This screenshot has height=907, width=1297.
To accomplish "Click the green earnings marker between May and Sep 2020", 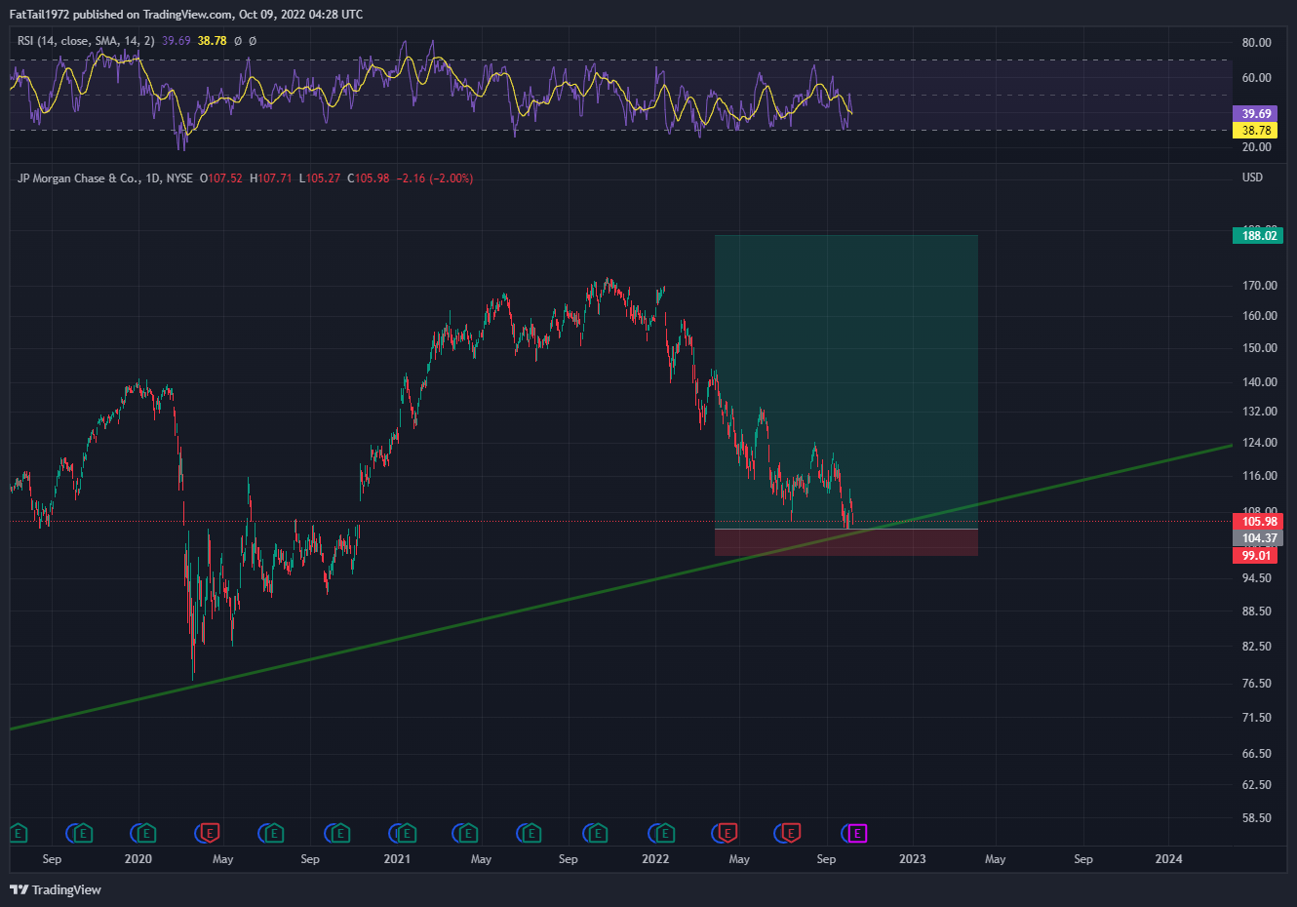I will [x=275, y=833].
